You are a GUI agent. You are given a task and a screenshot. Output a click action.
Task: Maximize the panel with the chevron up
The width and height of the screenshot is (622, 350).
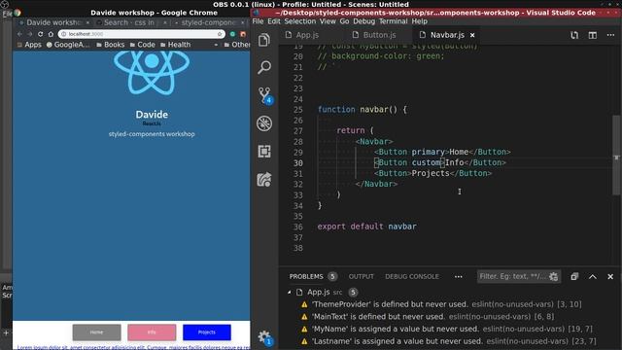593,276
